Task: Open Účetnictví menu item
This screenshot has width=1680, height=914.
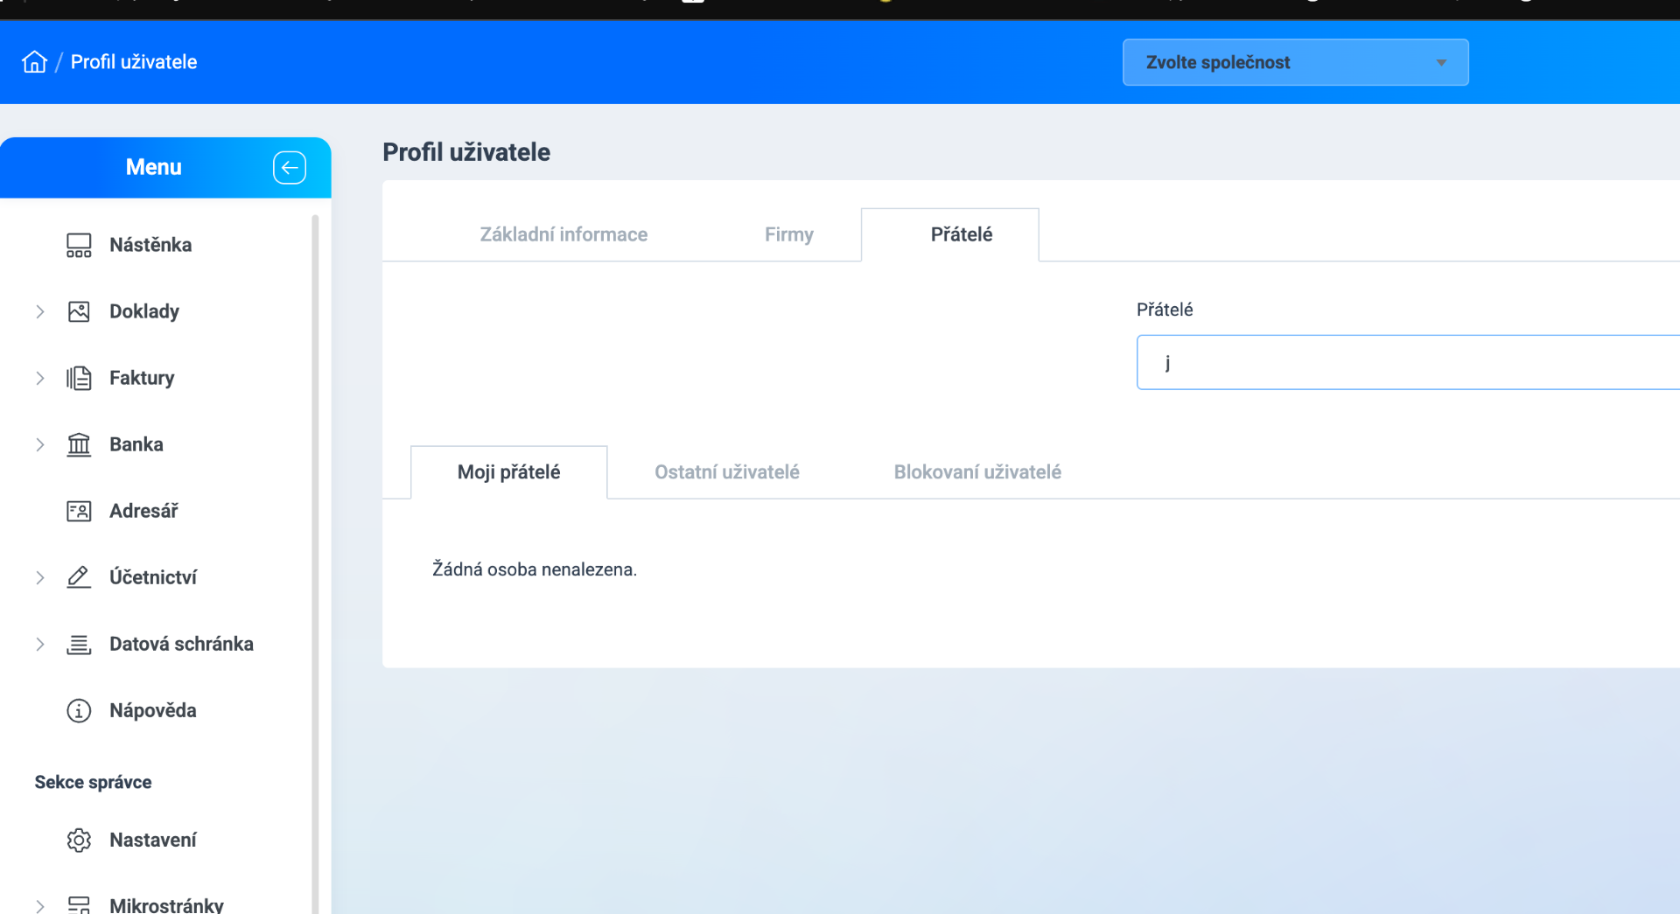Action: point(153,577)
